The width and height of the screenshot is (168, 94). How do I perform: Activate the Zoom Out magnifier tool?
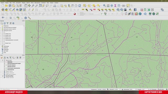tap(36, 6)
